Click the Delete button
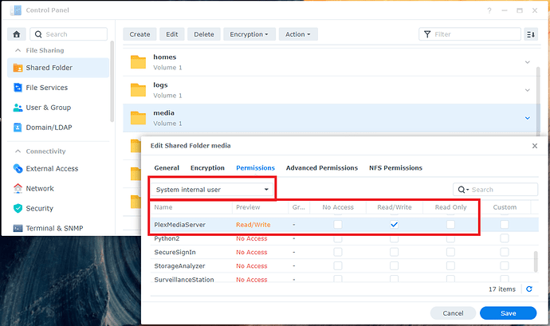Image resolution: width=550 pixels, height=326 pixels. point(204,34)
